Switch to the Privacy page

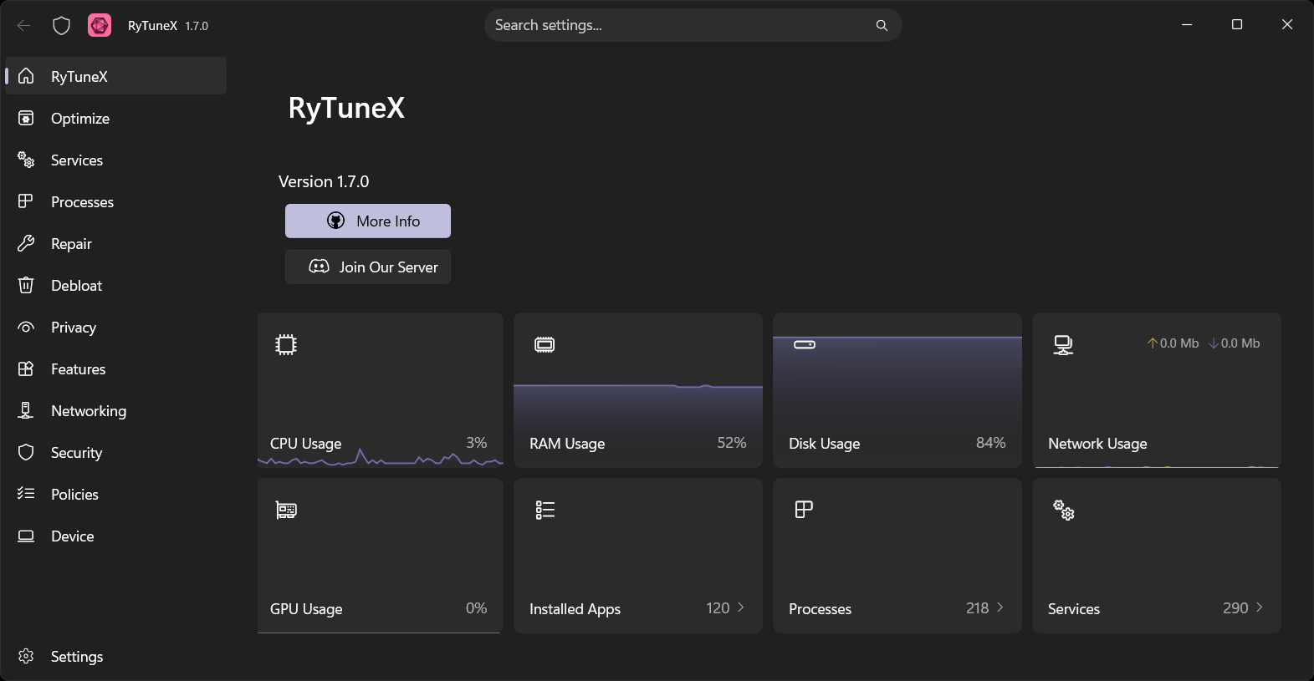click(115, 327)
